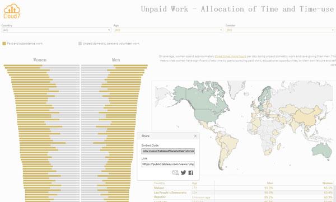This screenshot has height=202, width=336.
Task: Open the three times more hours link
Action: 230,57
